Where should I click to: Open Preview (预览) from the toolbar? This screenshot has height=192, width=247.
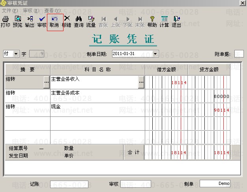click(17, 21)
